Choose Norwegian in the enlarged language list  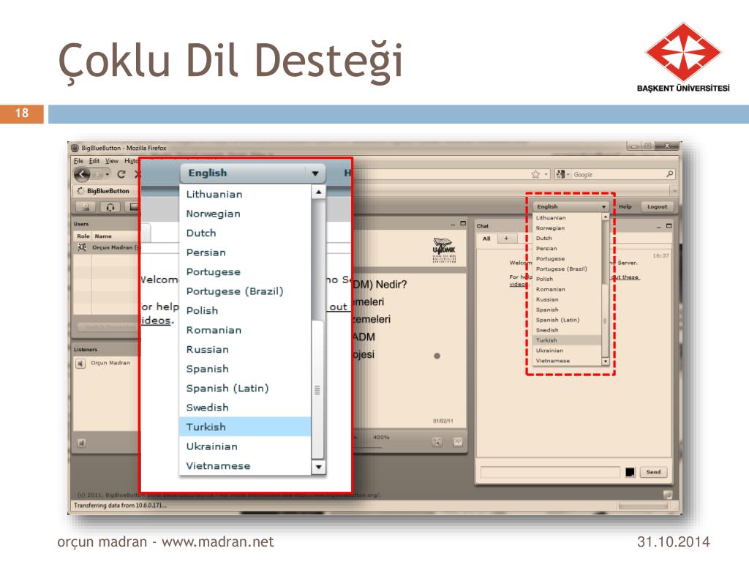point(245,214)
